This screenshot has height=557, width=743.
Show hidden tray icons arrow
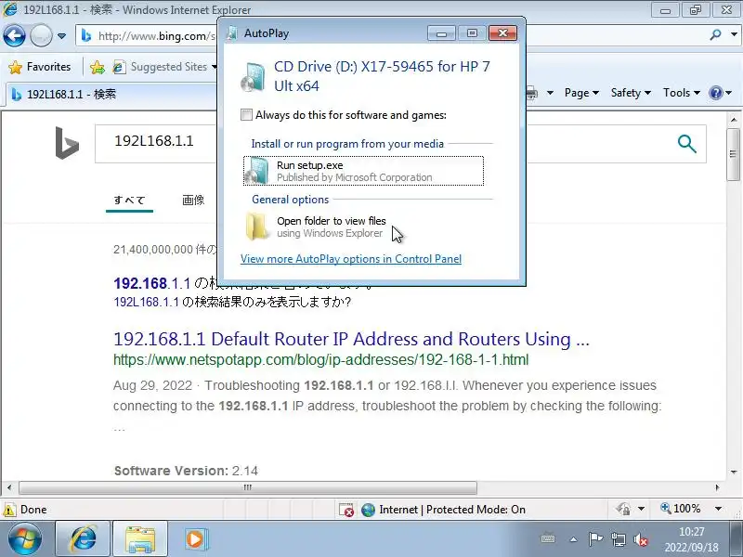point(573,539)
